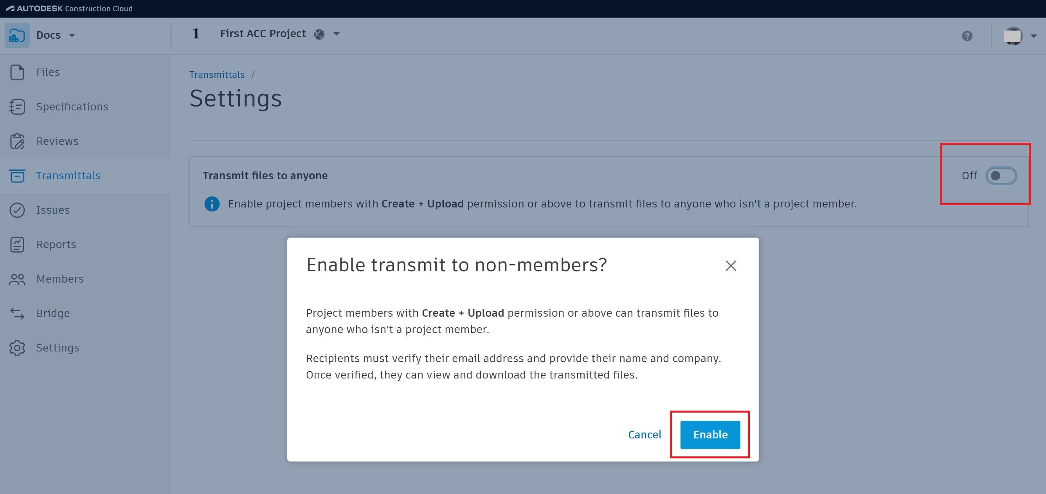
Task: Click the user avatar thumbnail
Action: coord(1012,36)
